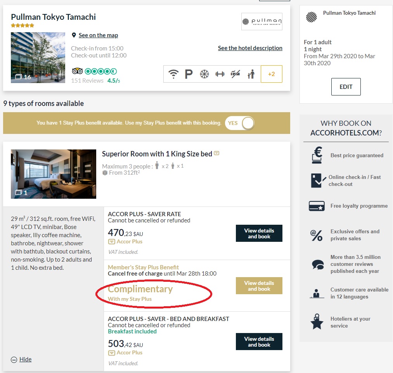This screenshot has height=373, width=393.
Task: Click the air conditioning snowflake icon
Action: [x=204, y=74]
